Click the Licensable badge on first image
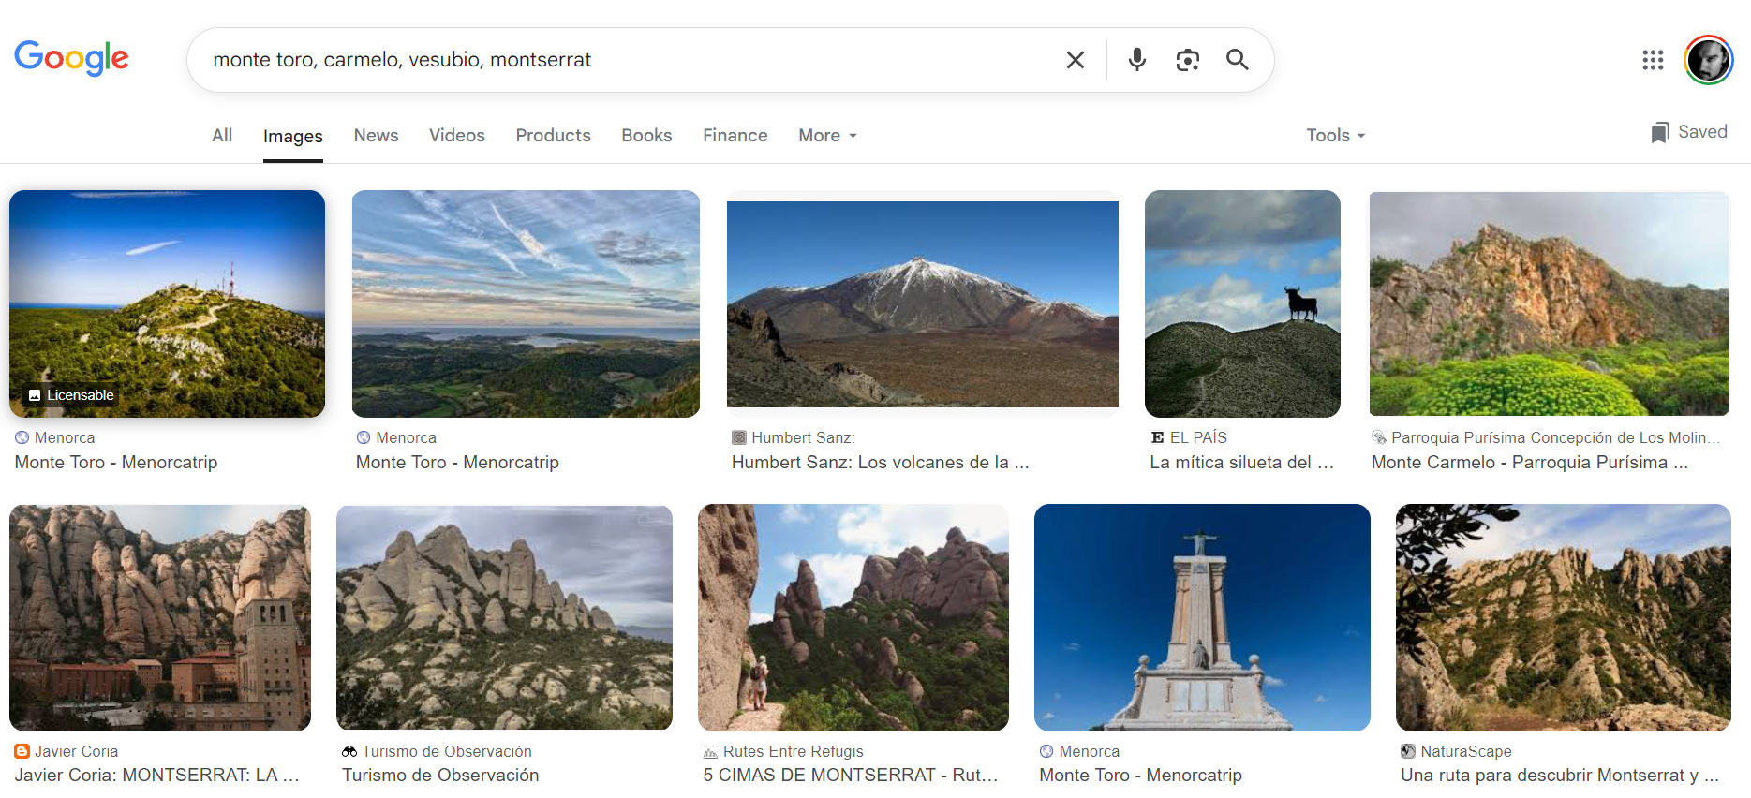The image size is (1751, 798). point(71,395)
